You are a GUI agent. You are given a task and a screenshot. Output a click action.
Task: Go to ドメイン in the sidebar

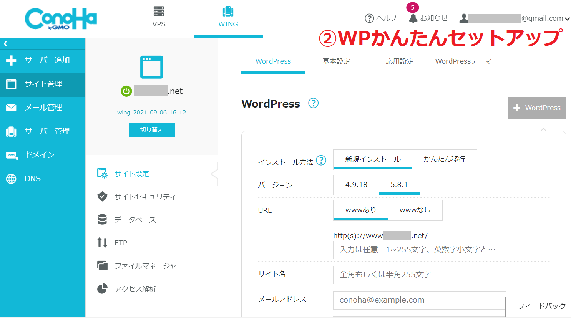pos(43,155)
